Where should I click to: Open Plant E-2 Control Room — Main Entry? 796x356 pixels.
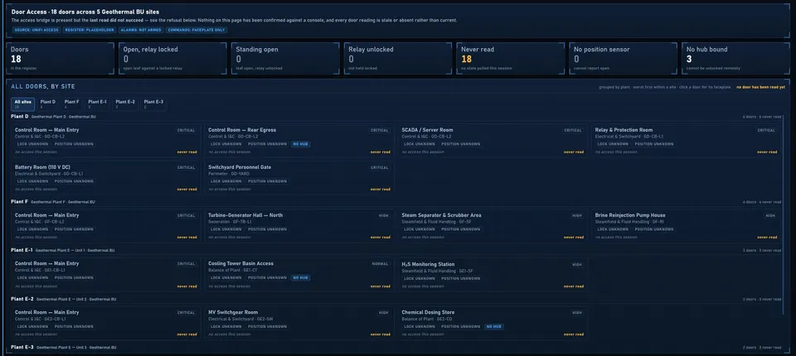[x=105, y=323]
